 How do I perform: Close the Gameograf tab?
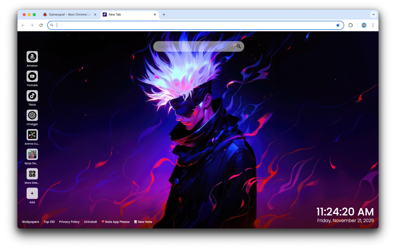(95, 15)
